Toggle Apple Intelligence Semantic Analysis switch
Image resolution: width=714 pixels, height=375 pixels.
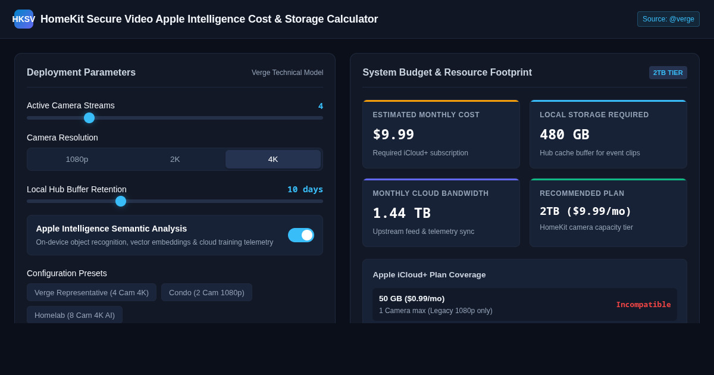pos(301,235)
